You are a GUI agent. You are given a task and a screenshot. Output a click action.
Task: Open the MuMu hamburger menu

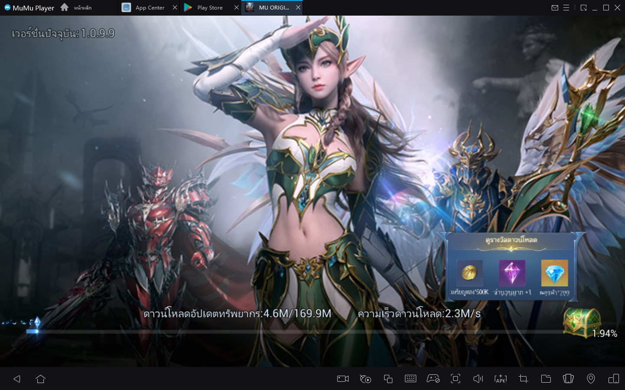[x=566, y=8]
